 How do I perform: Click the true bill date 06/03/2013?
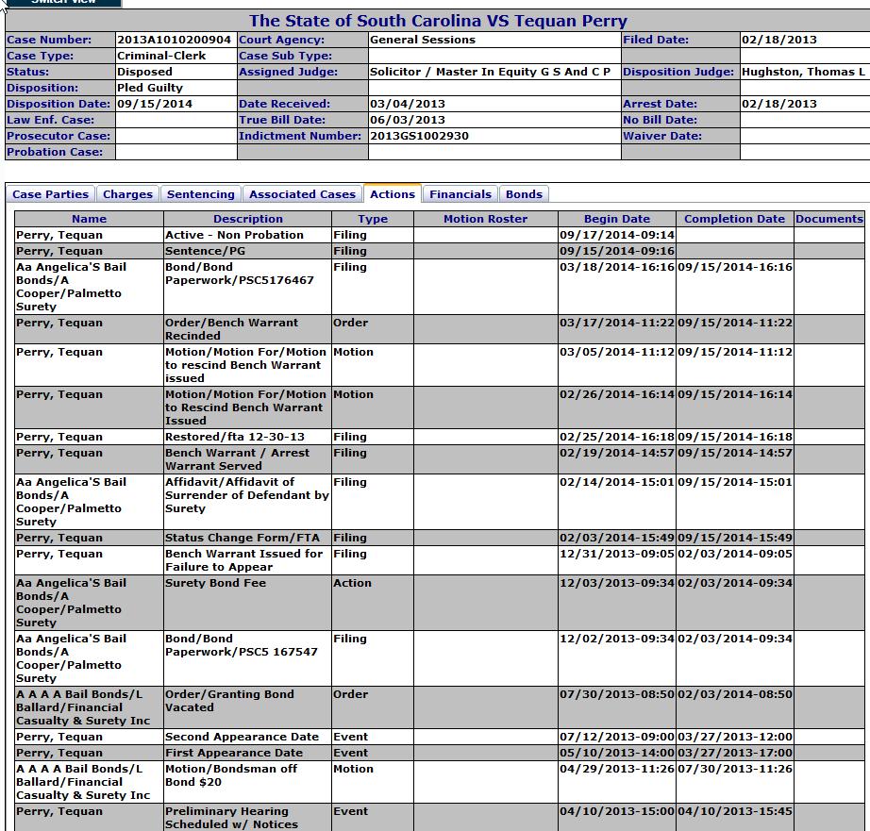click(408, 120)
